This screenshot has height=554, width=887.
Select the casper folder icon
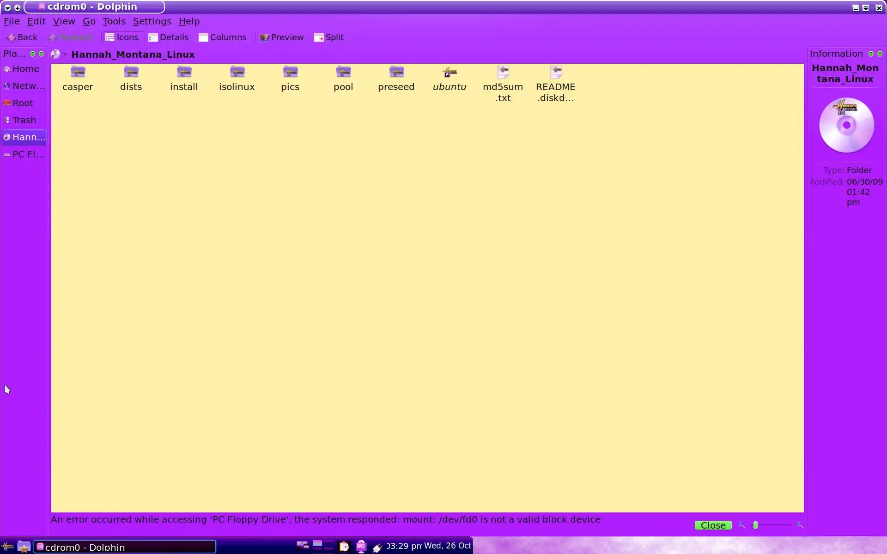tap(78, 72)
